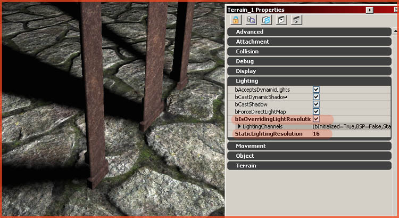Screen dimensions: 399x218
Task: Click the copy pages icon in toolbar
Action: [x=251, y=20]
